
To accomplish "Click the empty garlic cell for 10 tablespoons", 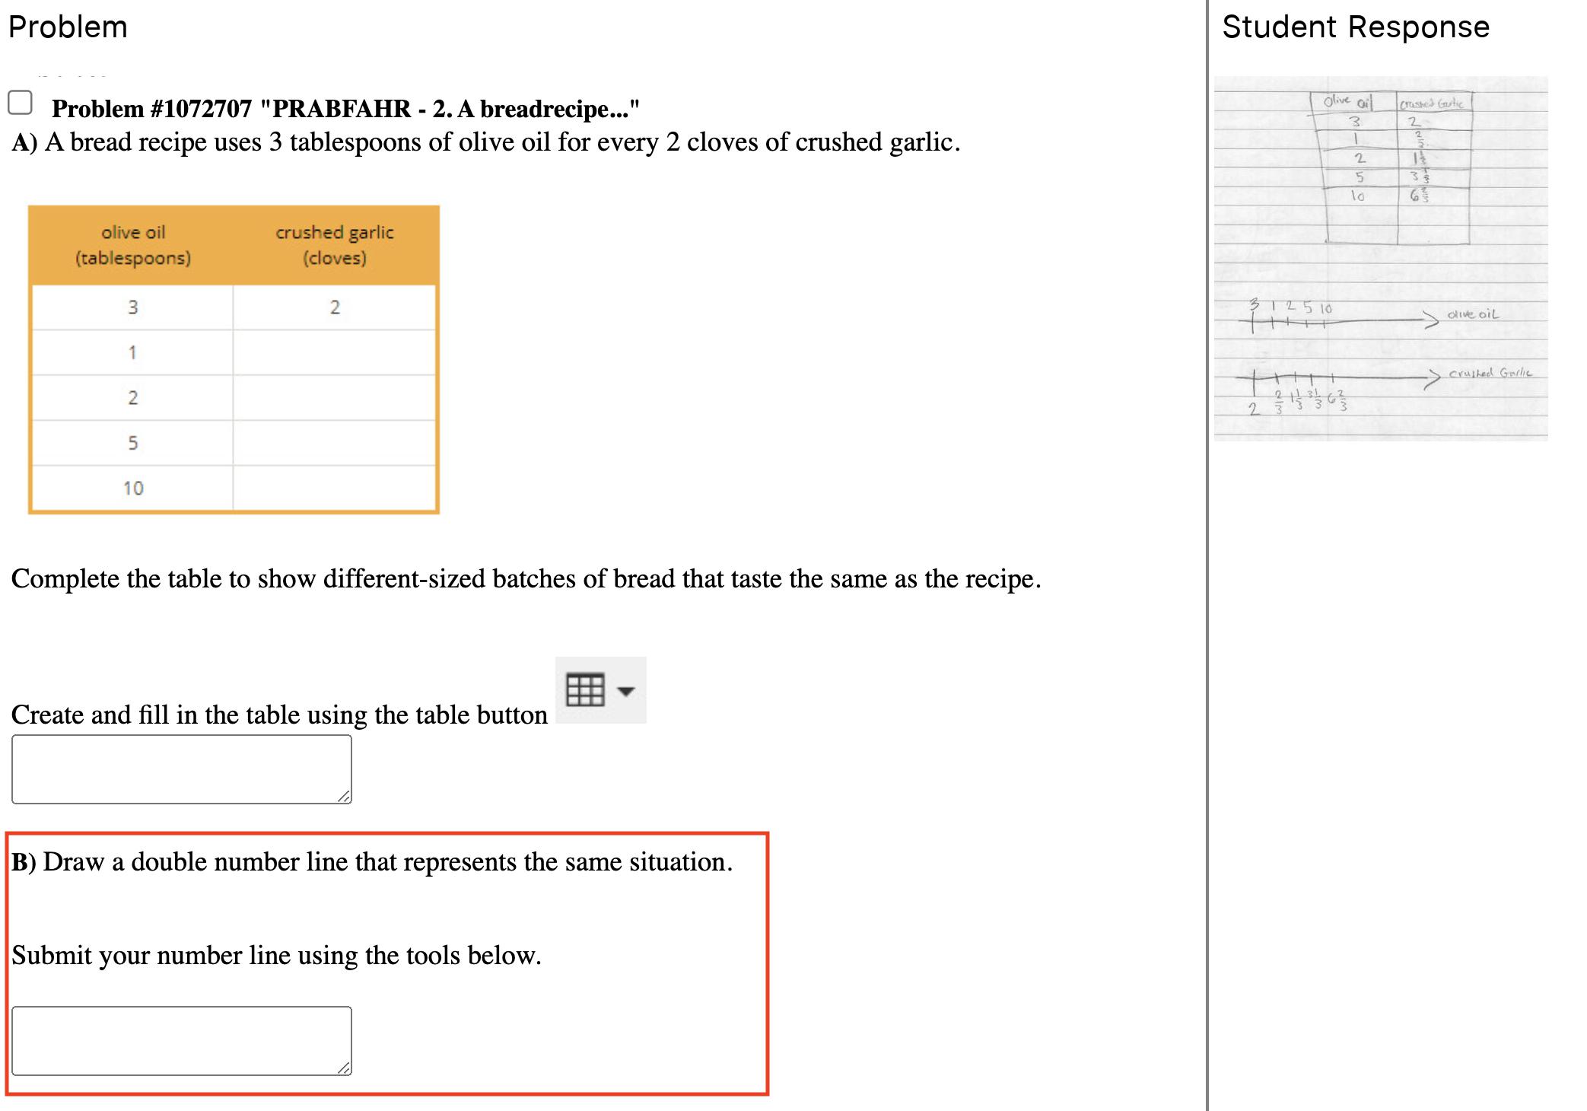I will (x=335, y=488).
